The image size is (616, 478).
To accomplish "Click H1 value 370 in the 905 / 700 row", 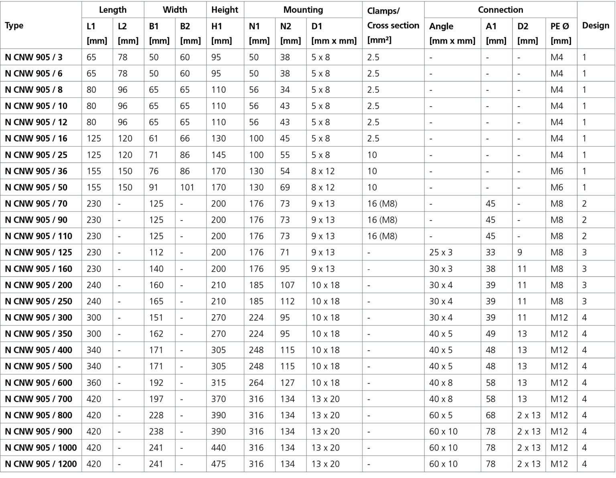I will pos(219,399).
